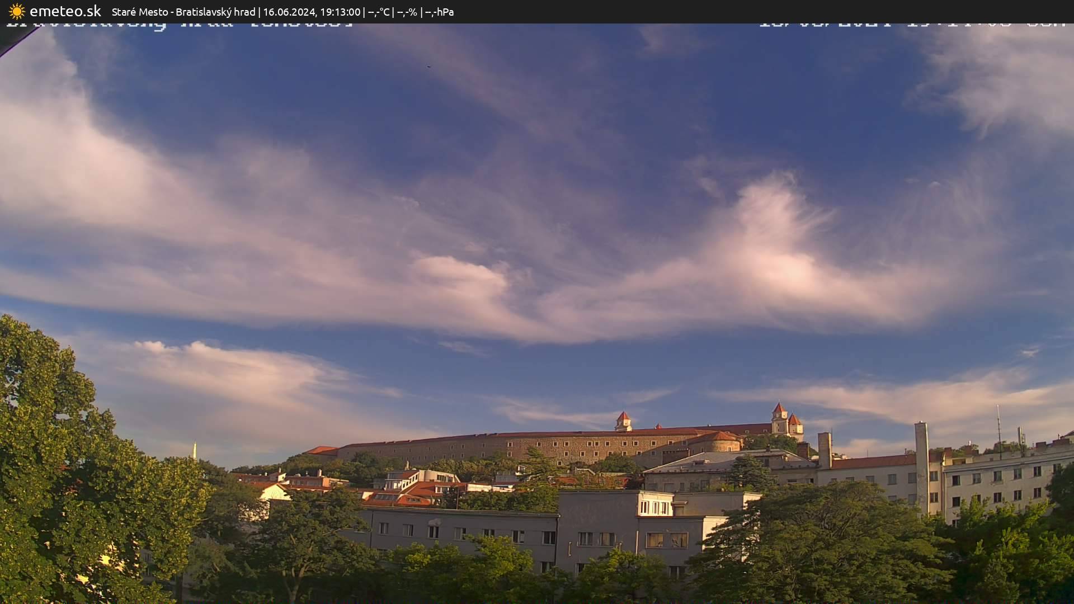The height and width of the screenshot is (604, 1074).
Task: Click the overlay timestamp at top right
Action: pyautogui.click(x=912, y=23)
